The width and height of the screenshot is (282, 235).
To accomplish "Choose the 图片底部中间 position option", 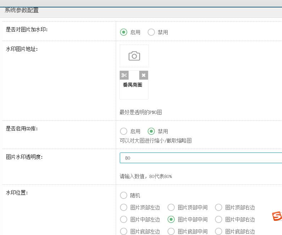I will tap(171, 231).
